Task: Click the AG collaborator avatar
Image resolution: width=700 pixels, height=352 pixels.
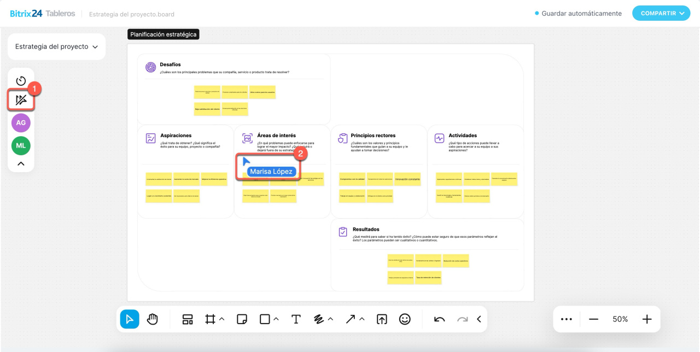Action: pos(21,123)
